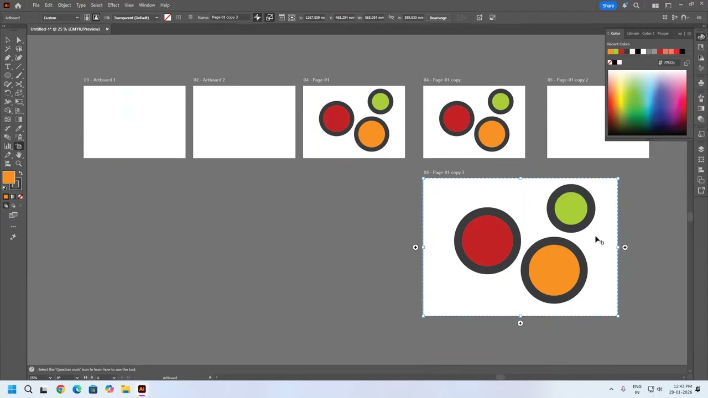Select the Zoom magnifier tool
This screenshot has width=708, height=398.
19,164
